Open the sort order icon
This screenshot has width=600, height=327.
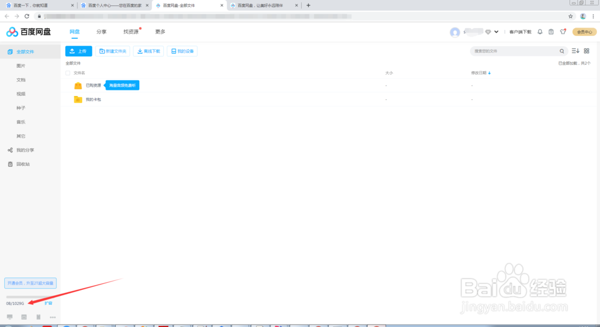(575, 51)
